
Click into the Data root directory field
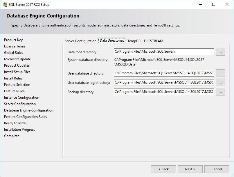[x=164, y=52]
